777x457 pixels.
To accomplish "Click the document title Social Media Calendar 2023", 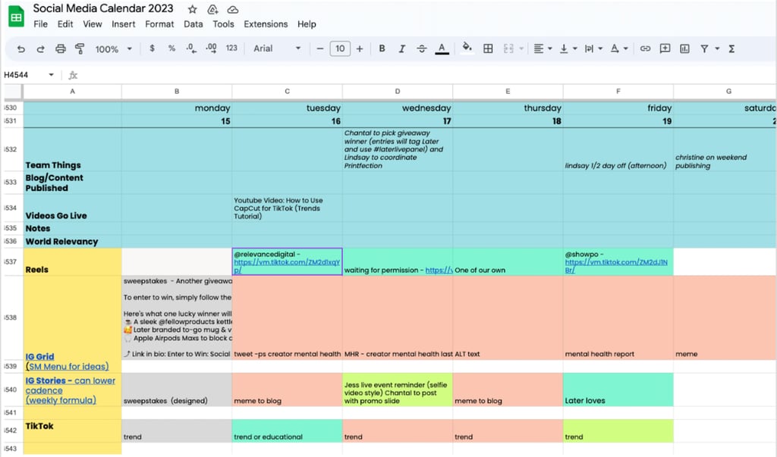I will click(103, 8).
